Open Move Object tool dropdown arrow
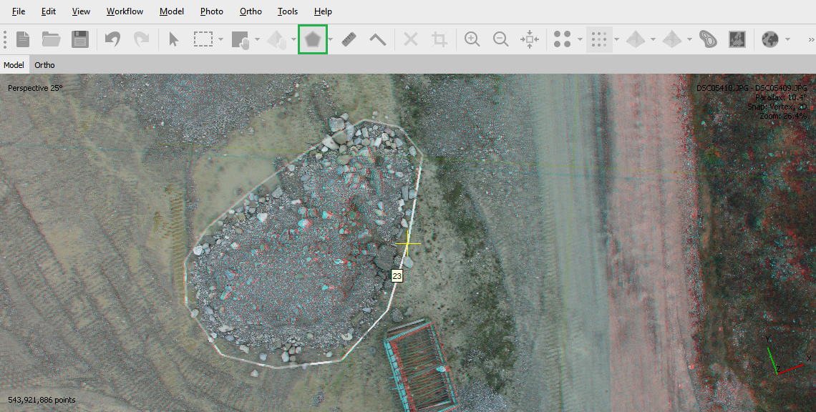The width and height of the screenshot is (816, 412). coord(293,39)
